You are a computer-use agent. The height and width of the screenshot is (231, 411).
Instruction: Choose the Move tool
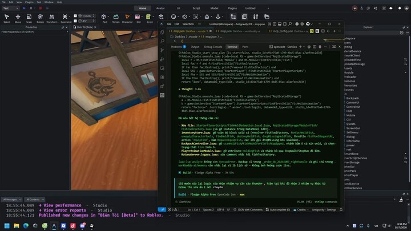point(18,18)
